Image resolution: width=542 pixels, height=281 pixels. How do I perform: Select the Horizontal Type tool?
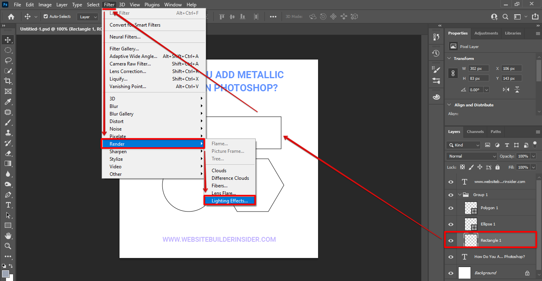[8, 205]
